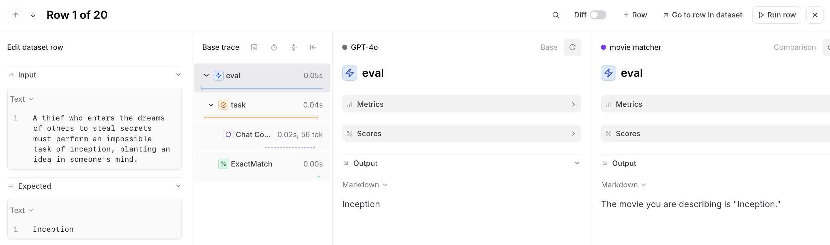Click the Run row button
830x245 pixels.
(777, 15)
